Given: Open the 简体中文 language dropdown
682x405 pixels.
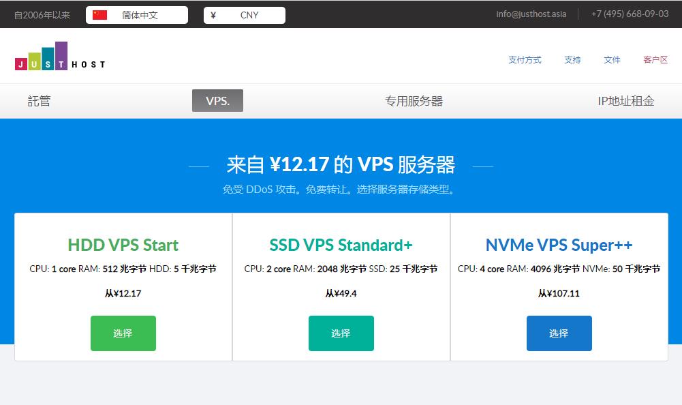Looking at the screenshot, I should pos(137,15).
